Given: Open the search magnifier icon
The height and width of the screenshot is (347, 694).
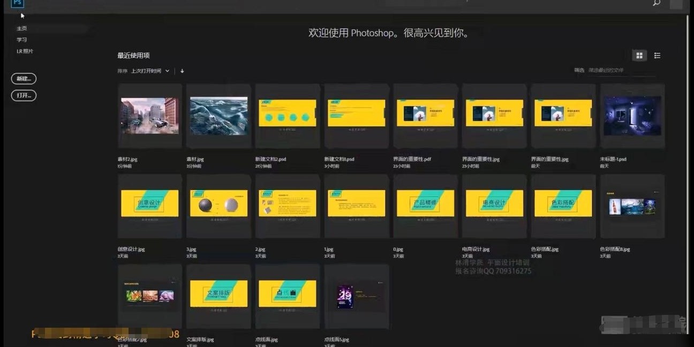Looking at the screenshot, I should point(657,3).
